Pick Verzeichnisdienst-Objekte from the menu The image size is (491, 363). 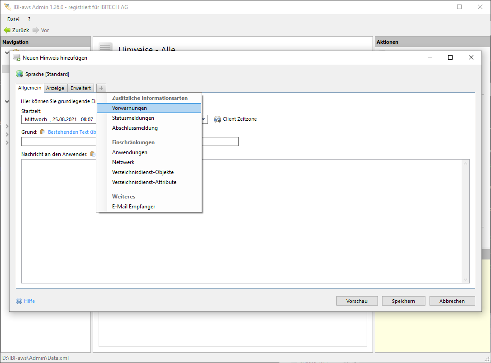point(143,172)
